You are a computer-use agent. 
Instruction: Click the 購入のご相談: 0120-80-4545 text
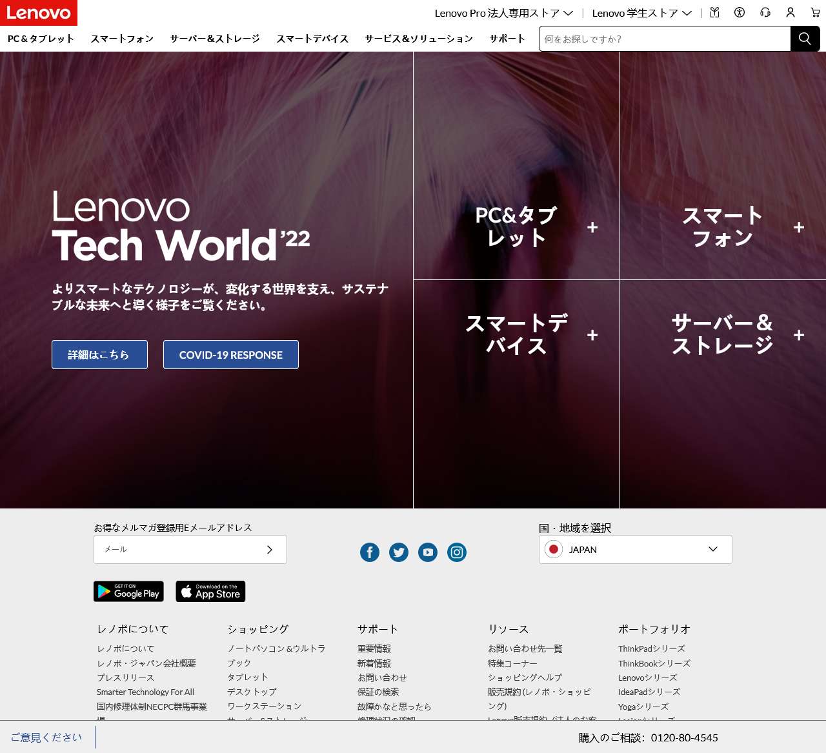[649, 738]
